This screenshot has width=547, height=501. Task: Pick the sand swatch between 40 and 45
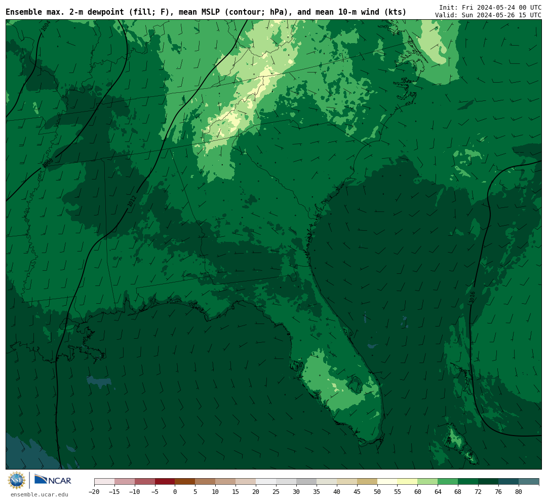pyautogui.click(x=347, y=482)
